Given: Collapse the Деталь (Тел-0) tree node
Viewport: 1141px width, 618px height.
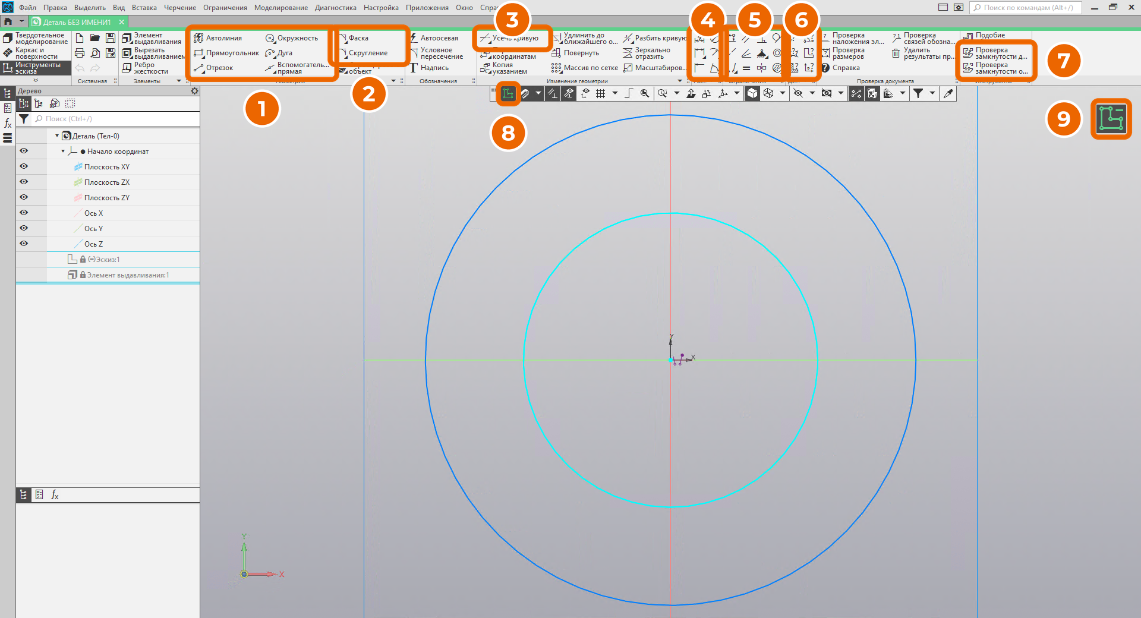Looking at the screenshot, I should click(x=57, y=136).
